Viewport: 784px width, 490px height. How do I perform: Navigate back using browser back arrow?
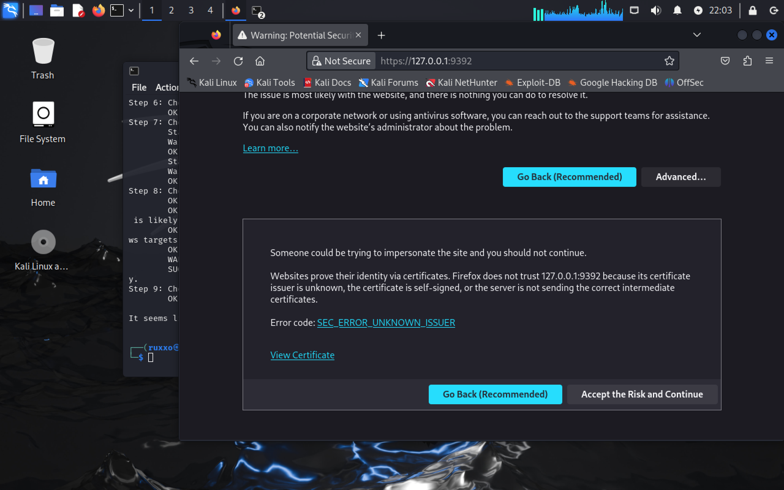click(195, 61)
